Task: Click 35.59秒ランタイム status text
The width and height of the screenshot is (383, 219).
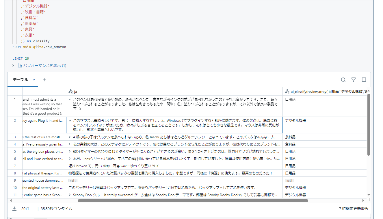Action: [56, 209]
